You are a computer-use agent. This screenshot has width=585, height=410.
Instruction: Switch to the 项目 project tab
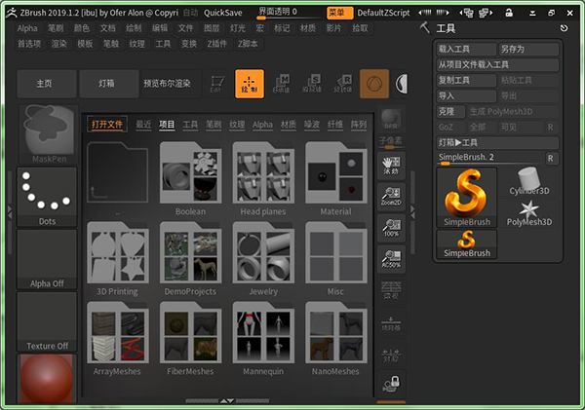point(167,125)
